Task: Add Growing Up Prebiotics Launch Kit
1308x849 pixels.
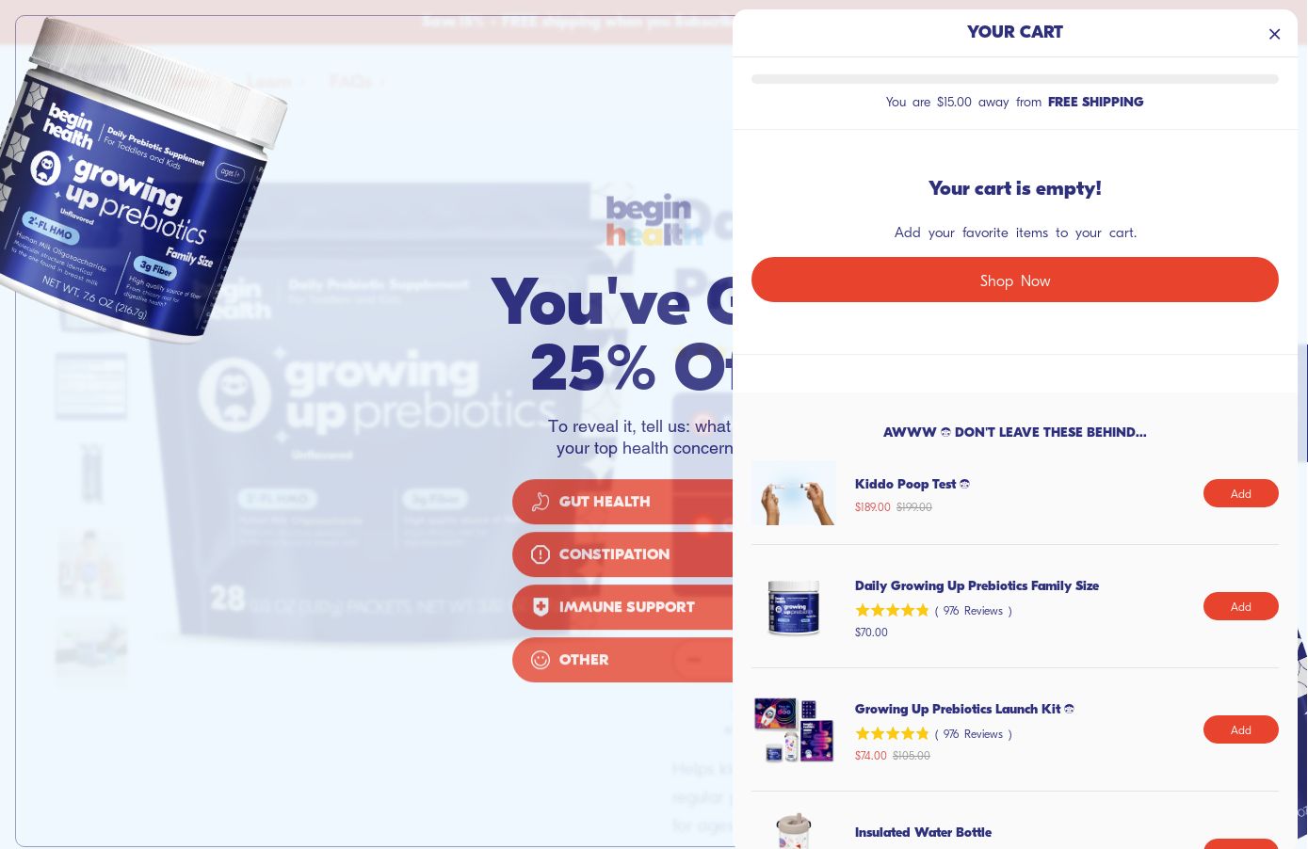Action: [x=1240, y=729]
